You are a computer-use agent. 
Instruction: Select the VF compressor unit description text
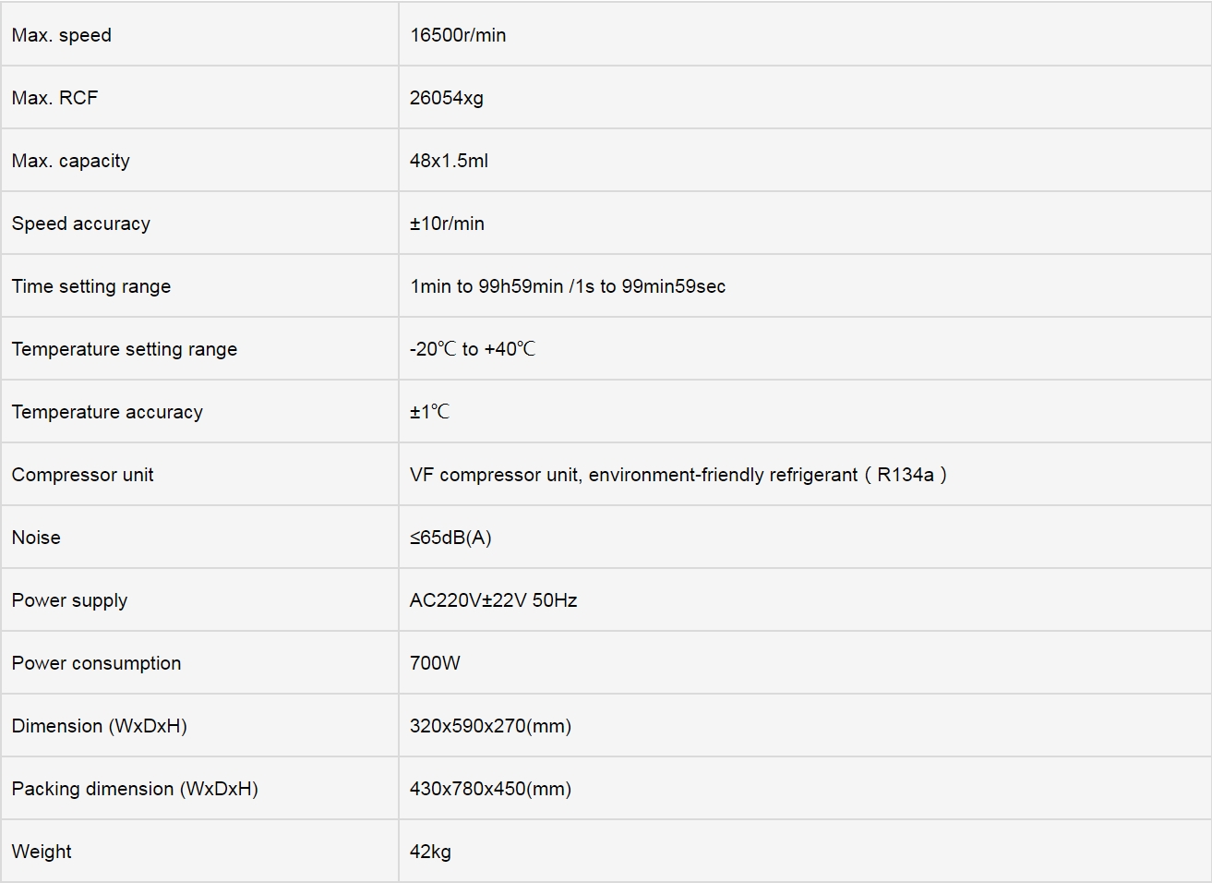click(x=678, y=475)
